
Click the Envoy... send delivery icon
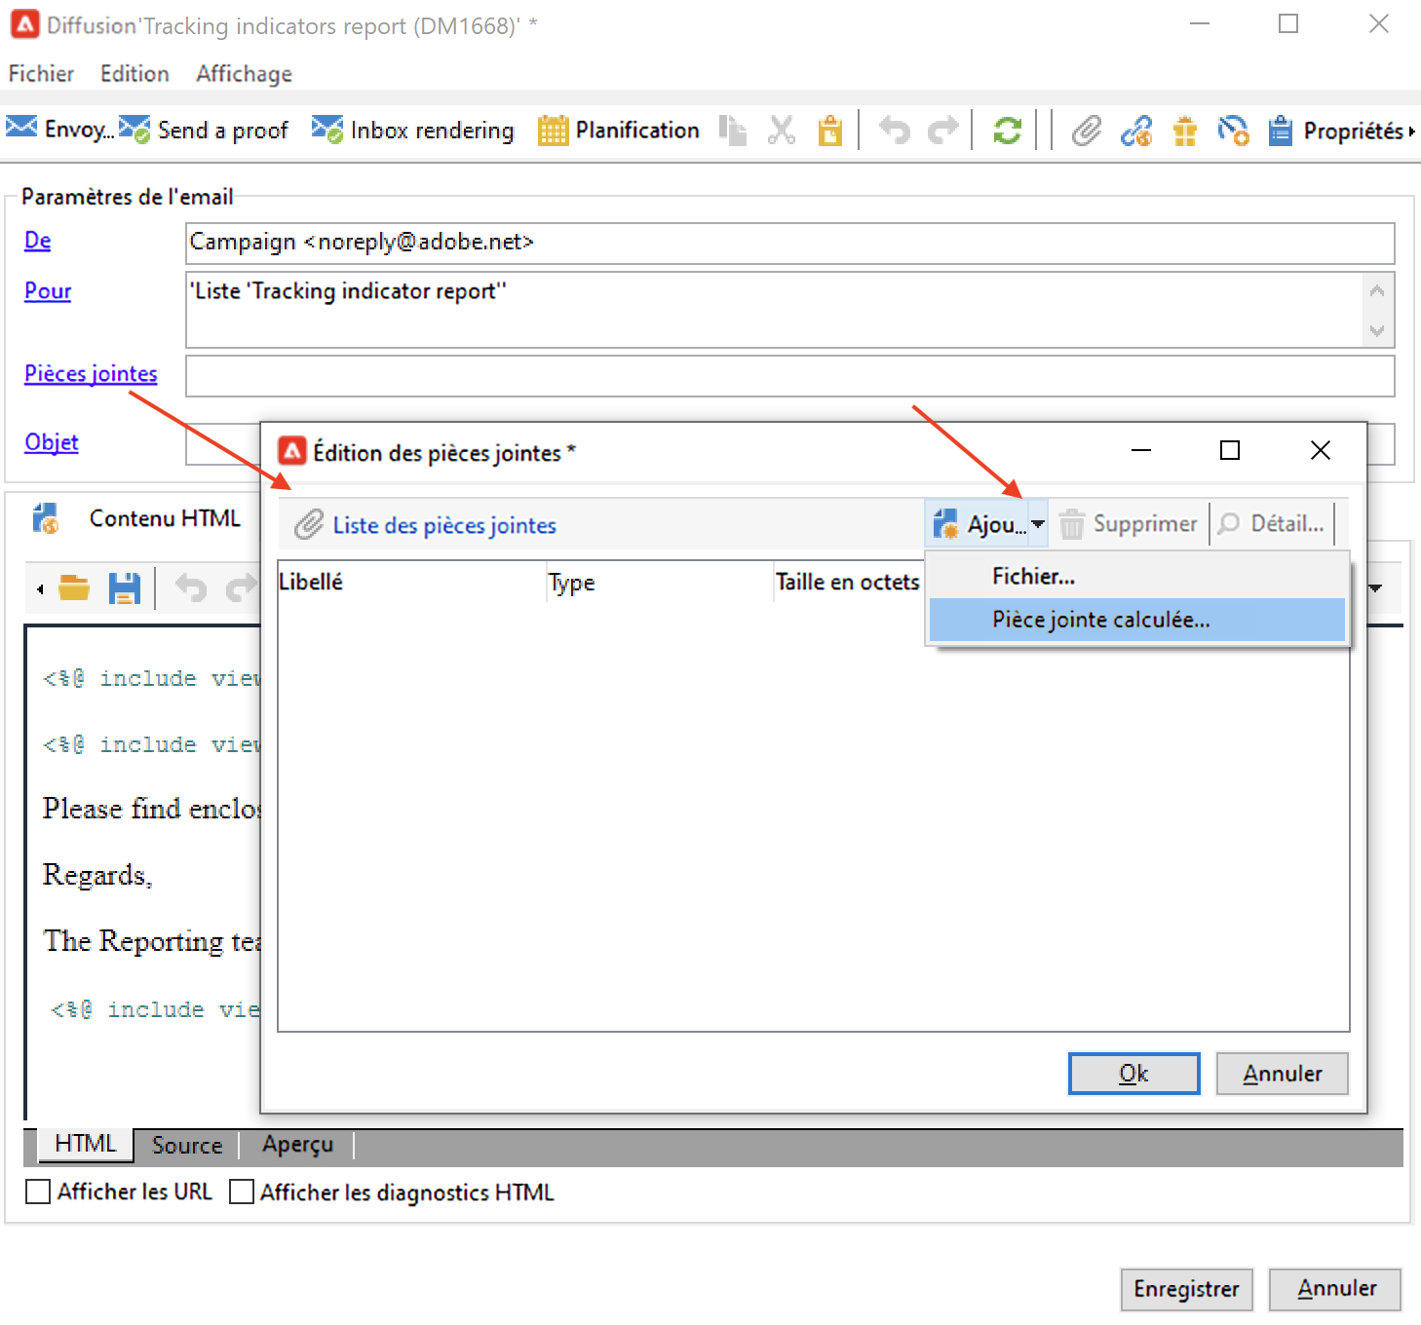click(x=21, y=129)
